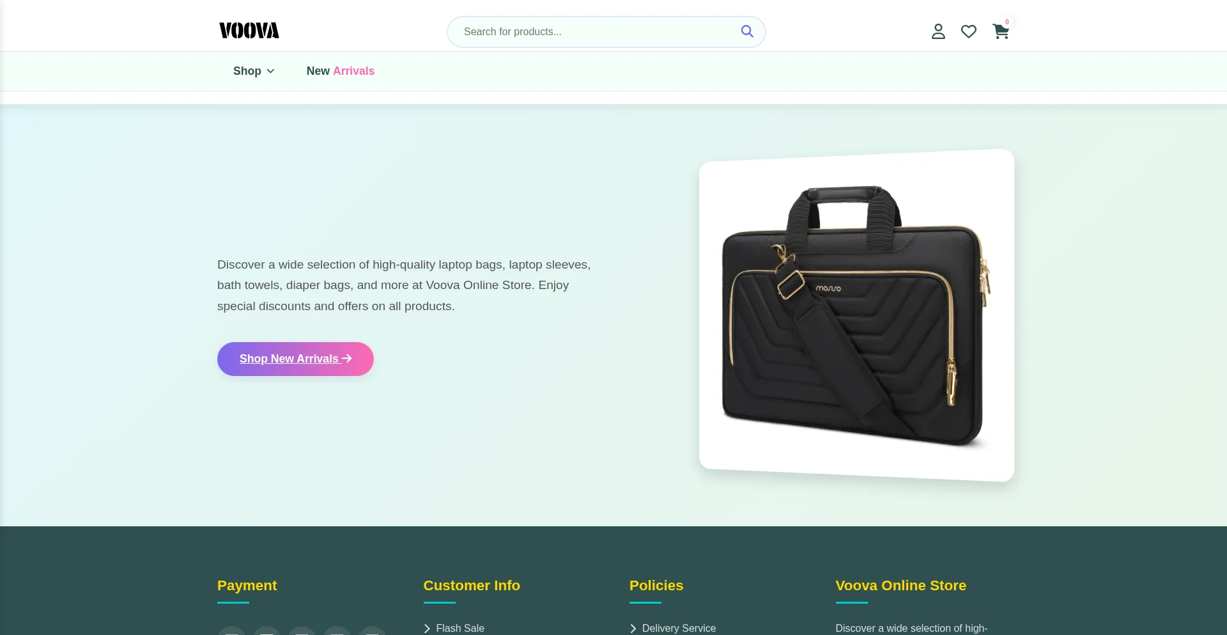1227x635 pixels.
Task: Open the user account icon
Action: [x=938, y=31]
